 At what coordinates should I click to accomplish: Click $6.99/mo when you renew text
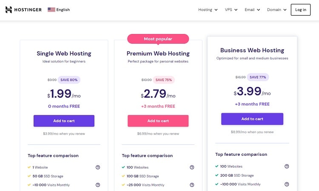(158, 134)
